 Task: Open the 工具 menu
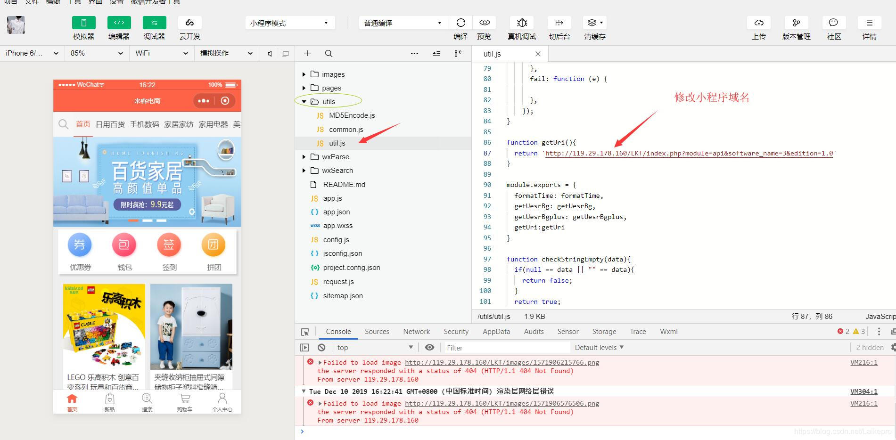point(74,2)
